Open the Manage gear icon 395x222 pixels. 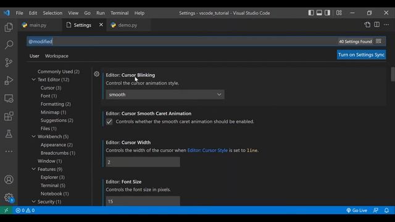(x=9, y=197)
